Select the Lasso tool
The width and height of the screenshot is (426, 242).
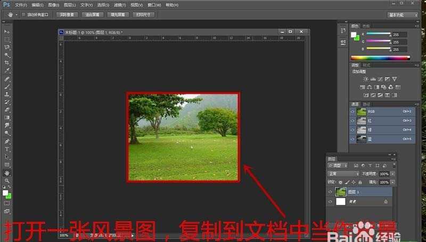pyautogui.click(x=7, y=47)
